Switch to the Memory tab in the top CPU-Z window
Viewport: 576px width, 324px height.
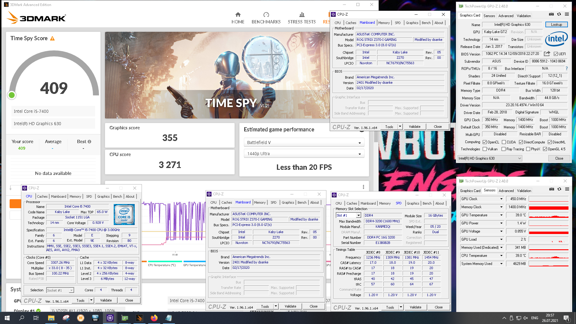384,23
